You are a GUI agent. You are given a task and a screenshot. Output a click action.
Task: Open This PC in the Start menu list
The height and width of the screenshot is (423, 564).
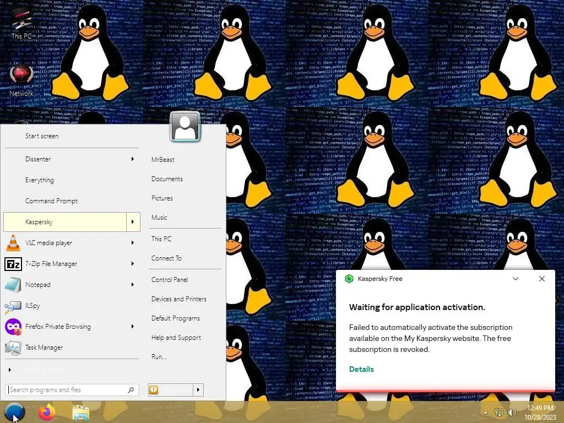click(161, 239)
